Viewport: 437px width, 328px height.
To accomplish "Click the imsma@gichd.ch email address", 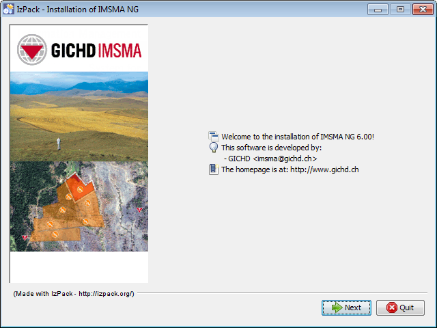I will (285, 159).
